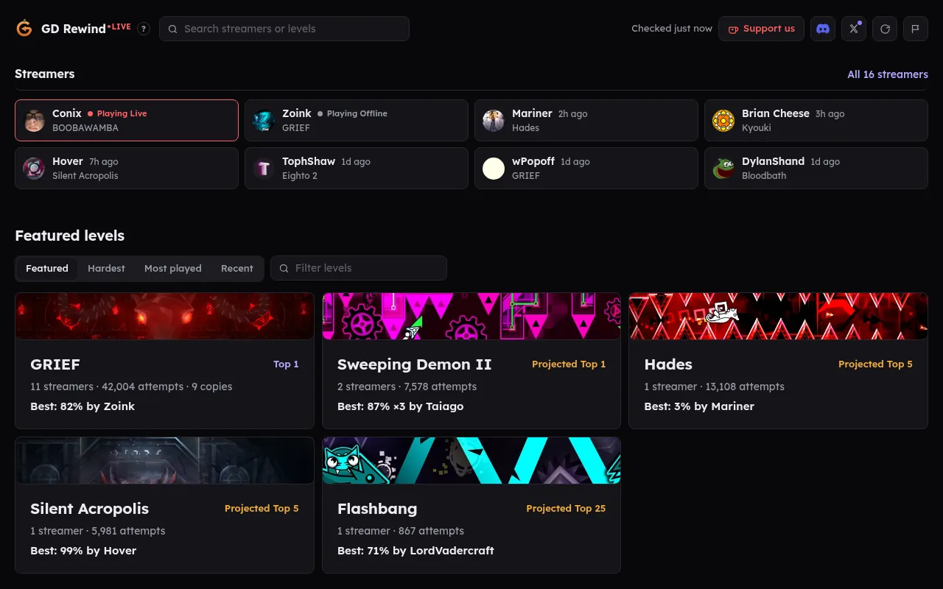Click TophShaw's avatar icon

(264, 169)
